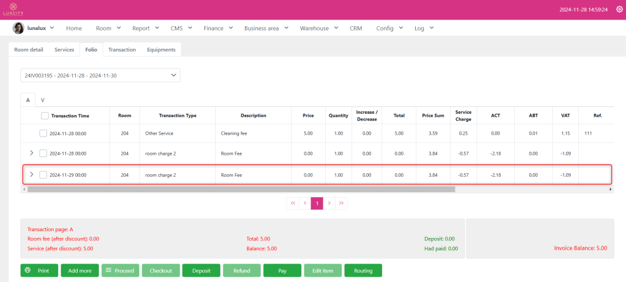Image resolution: width=626 pixels, height=282 pixels.
Task: Go to the first page arrow
Action: (x=293, y=203)
